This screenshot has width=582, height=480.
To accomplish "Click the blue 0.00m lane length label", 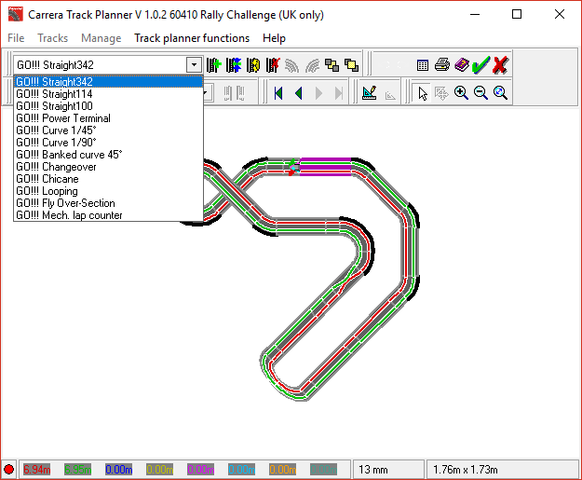I will point(119,469).
